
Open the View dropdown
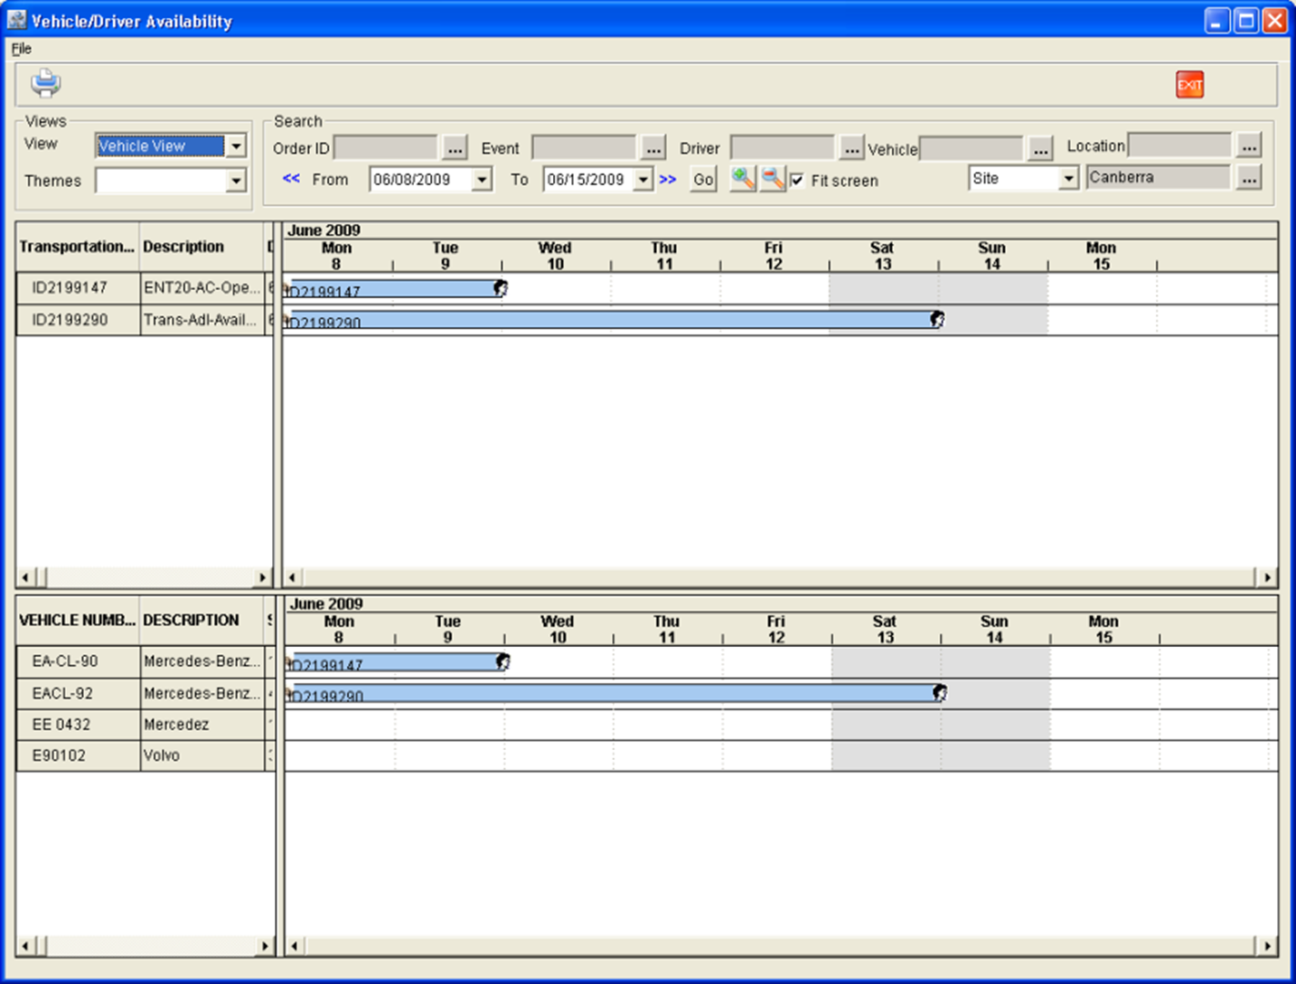tap(236, 145)
